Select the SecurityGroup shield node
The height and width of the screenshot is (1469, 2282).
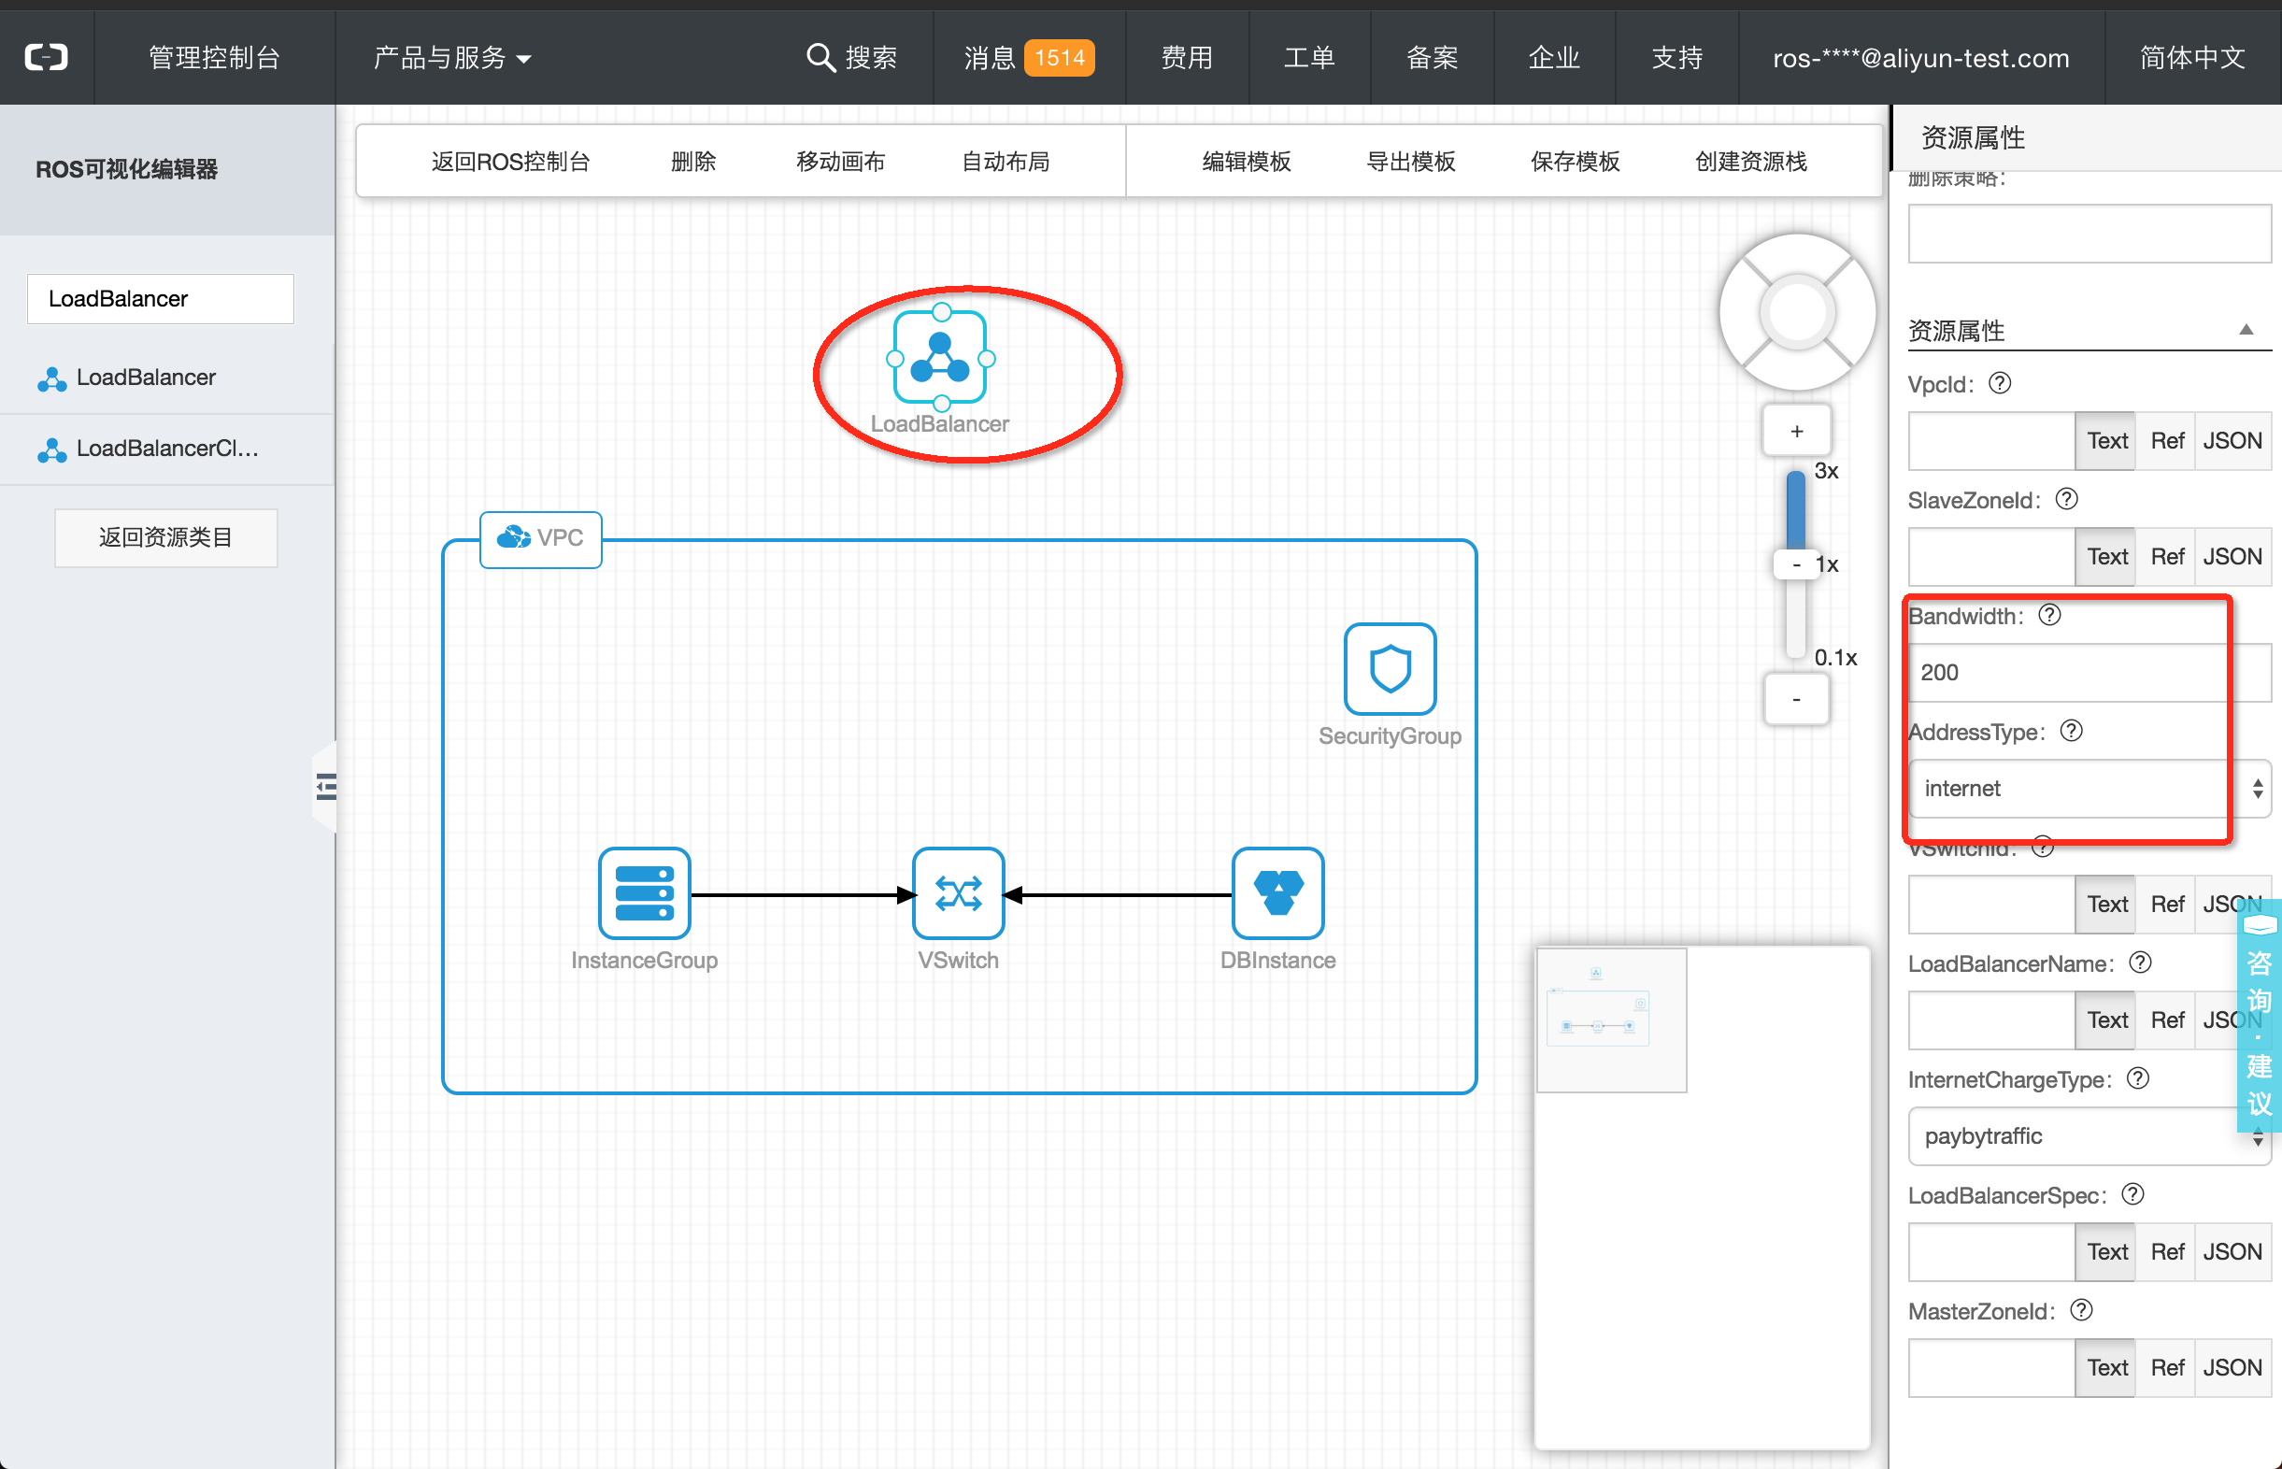1390,669
